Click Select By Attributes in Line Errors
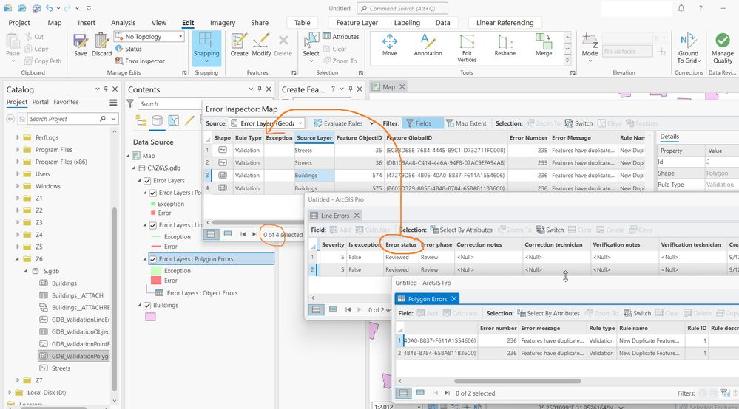The image size is (739, 409). click(462, 230)
